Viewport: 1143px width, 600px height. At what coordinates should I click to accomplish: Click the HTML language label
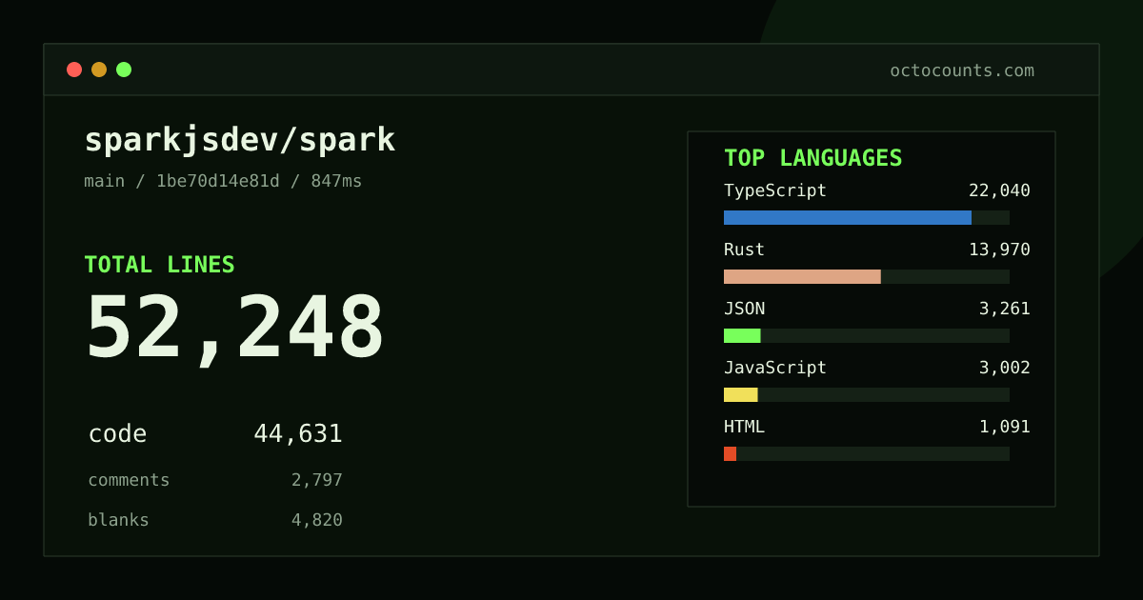744,427
